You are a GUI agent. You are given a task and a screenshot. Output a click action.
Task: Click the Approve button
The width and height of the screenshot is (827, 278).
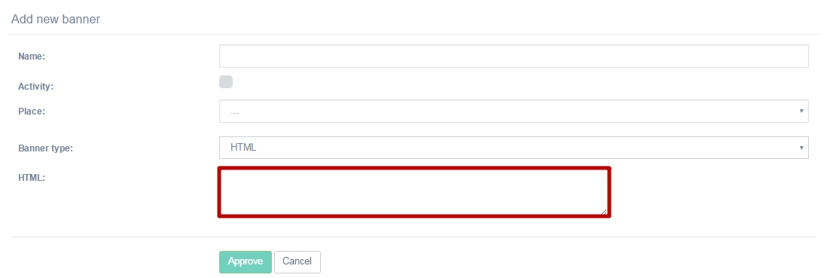246,261
